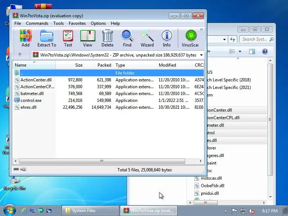
Task: Click the VirusScan icon
Action: (x=190, y=39)
